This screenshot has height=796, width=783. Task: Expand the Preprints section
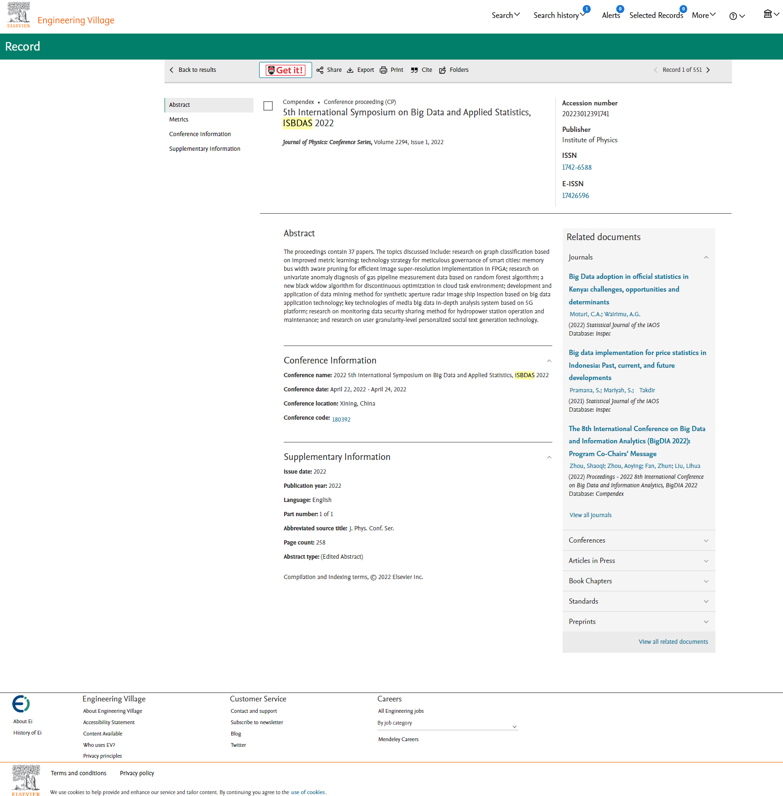639,622
